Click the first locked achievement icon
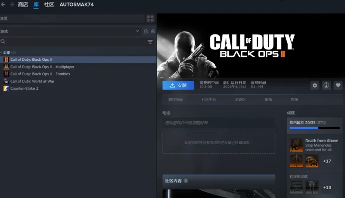This screenshot has width=345, height=198. (296, 187)
